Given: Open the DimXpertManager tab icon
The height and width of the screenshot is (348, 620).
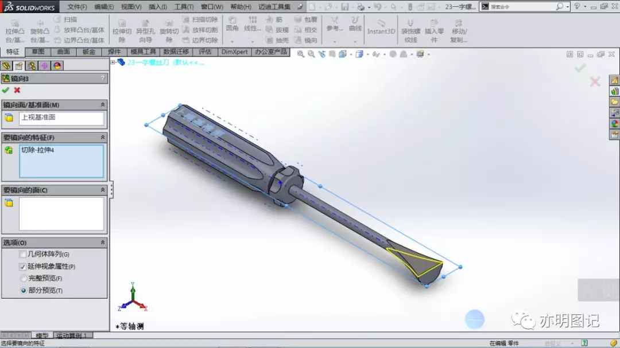Looking at the screenshot, I should (x=44, y=65).
